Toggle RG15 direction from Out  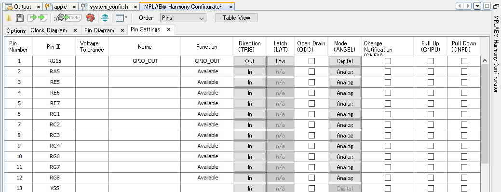click(x=250, y=61)
